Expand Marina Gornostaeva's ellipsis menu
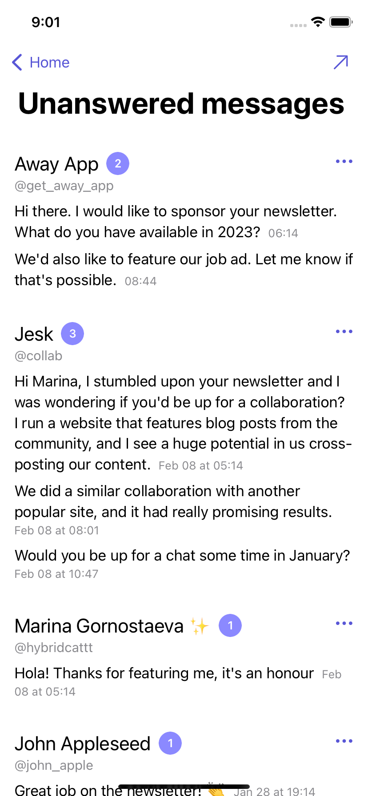This screenshot has width=368, height=796. coord(344,623)
